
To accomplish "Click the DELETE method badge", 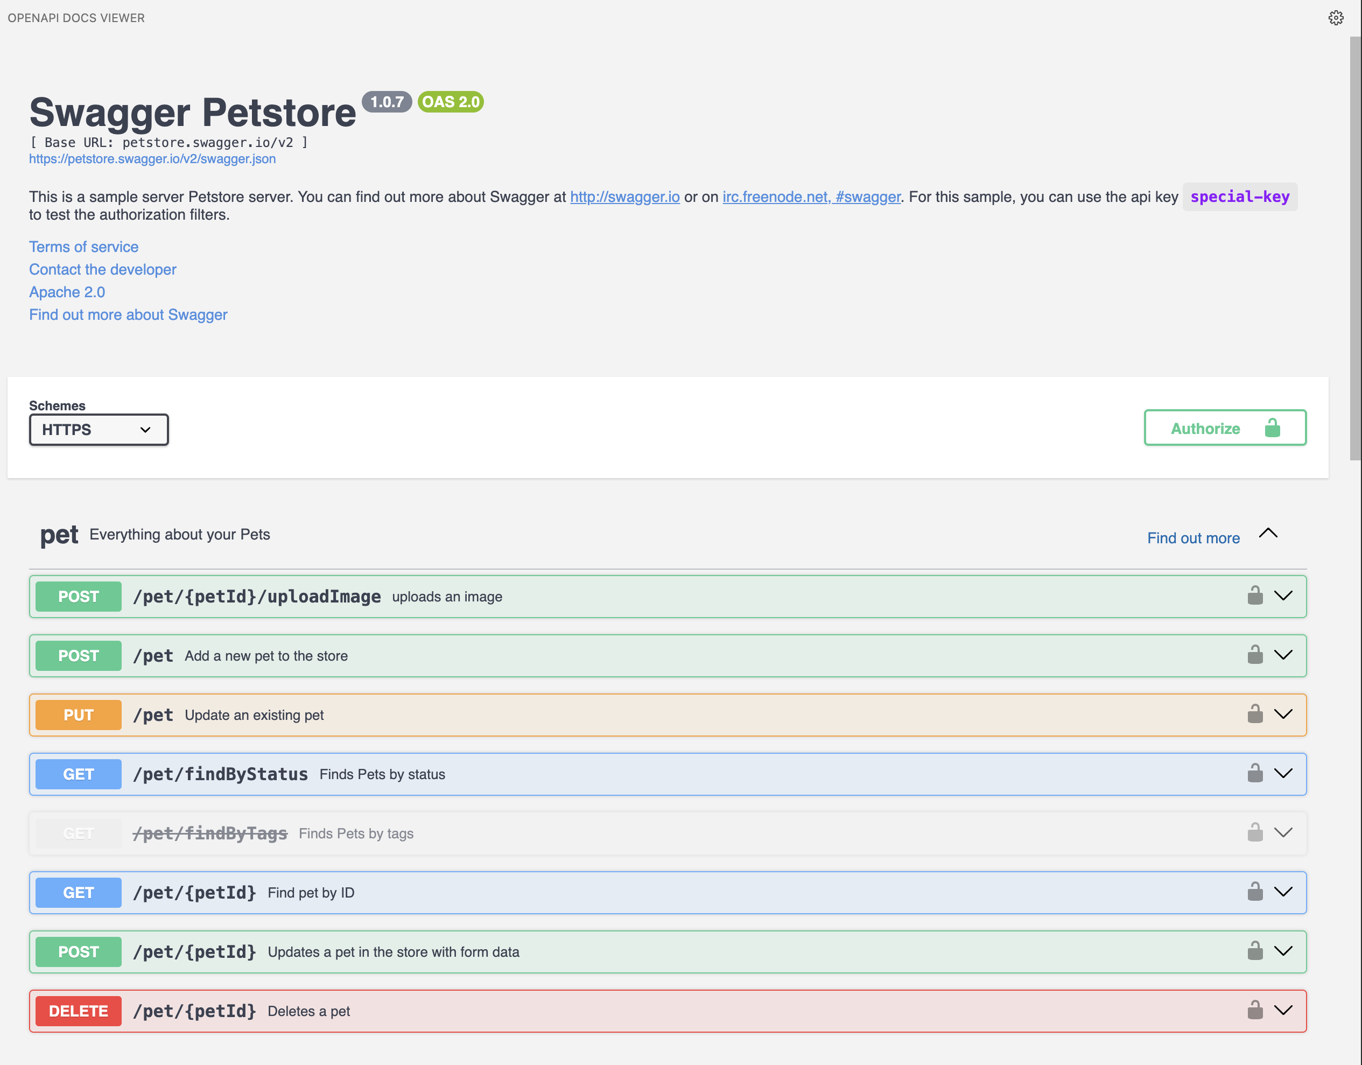I will [x=79, y=1011].
